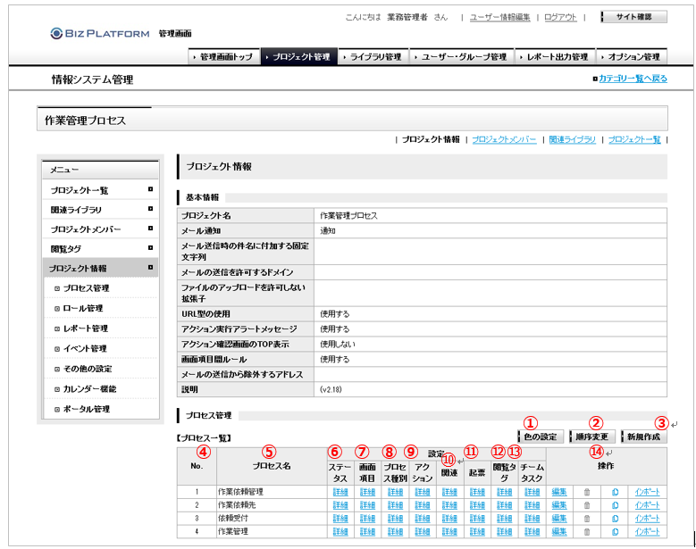Open プロジェクトメンバー link below the title

(x=504, y=139)
